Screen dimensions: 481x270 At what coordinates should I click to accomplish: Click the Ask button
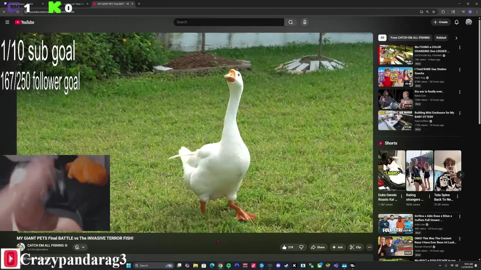pos(337,247)
